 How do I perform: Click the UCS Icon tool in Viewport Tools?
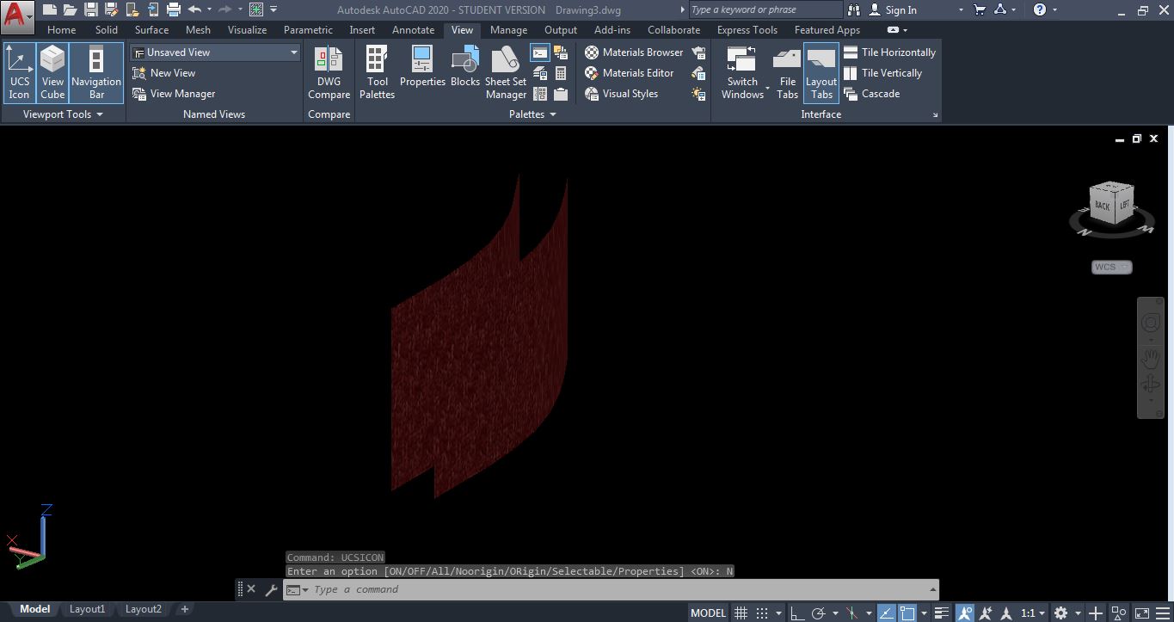[x=19, y=72]
